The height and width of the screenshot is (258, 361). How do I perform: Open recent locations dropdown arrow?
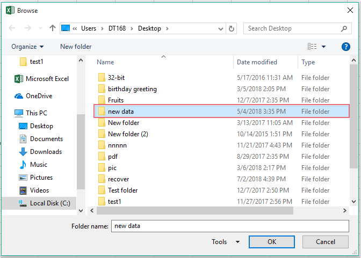(x=40, y=28)
